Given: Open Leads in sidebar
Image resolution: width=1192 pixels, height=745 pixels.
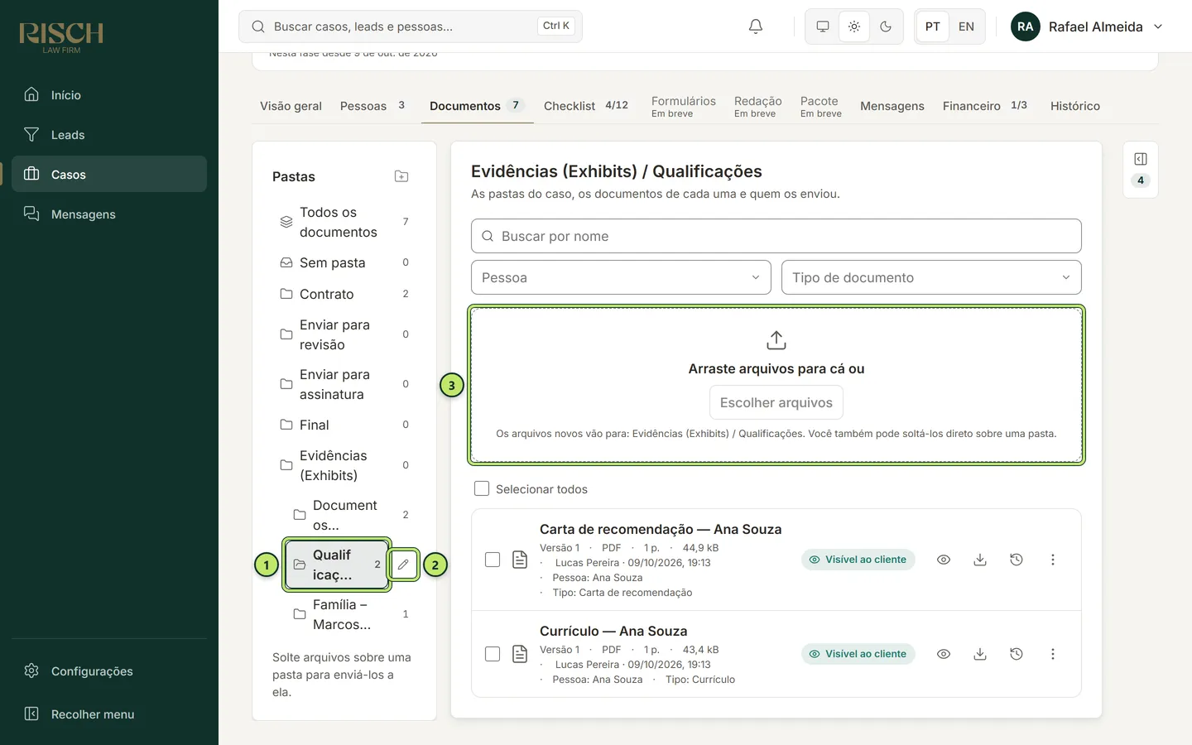Looking at the screenshot, I should click(109, 135).
